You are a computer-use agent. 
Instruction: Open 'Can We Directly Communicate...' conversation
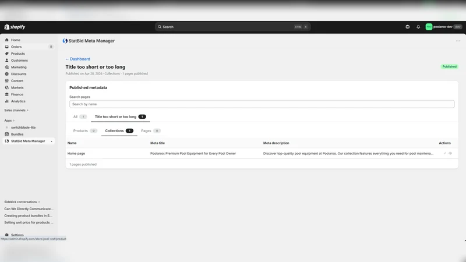pyautogui.click(x=29, y=209)
